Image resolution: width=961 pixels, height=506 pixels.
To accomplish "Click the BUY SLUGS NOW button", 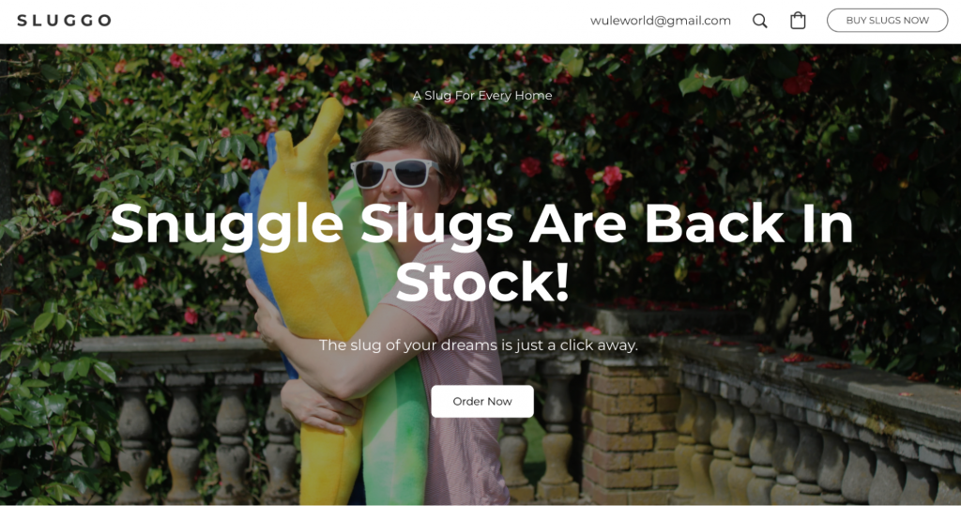I will pos(887,21).
